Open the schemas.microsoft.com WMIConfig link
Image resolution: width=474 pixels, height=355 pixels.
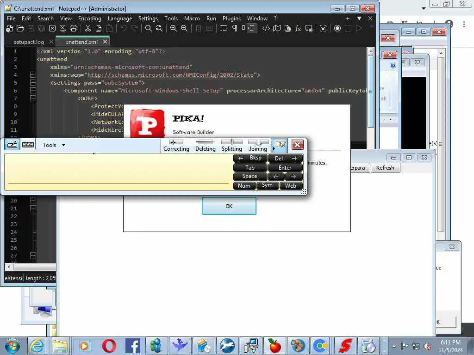(x=170, y=75)
